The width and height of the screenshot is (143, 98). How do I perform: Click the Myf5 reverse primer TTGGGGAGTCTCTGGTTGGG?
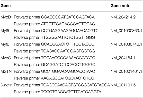(68, 38)
